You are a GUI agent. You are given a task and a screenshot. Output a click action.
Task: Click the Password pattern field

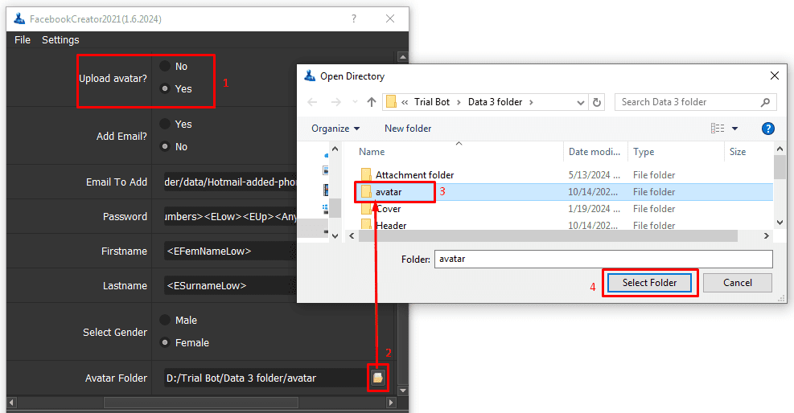[x=230, y=216]
